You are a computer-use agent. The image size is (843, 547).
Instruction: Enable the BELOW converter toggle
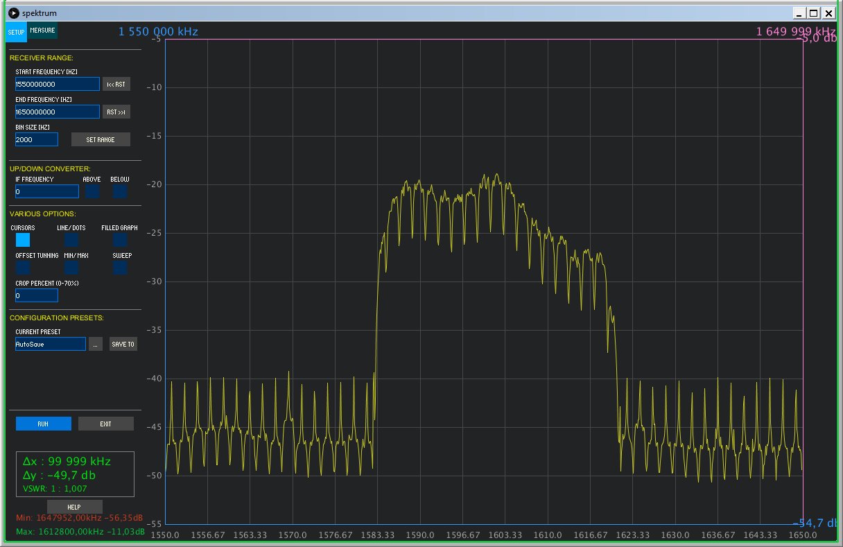click(120, 191)
